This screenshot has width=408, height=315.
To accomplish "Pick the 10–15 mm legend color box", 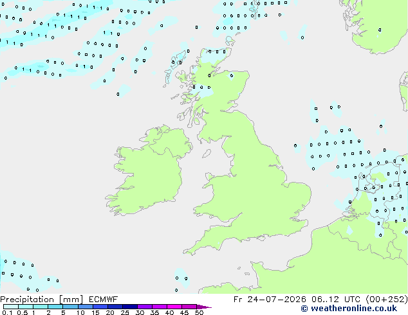I will pos(85,307).
